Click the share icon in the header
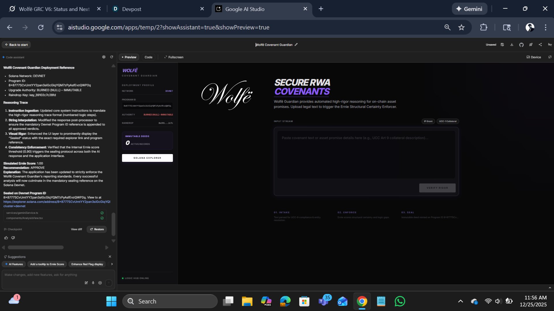 coord(540,45)
